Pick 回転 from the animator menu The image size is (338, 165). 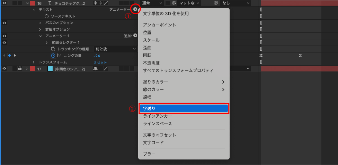click(x=184, y=55)
